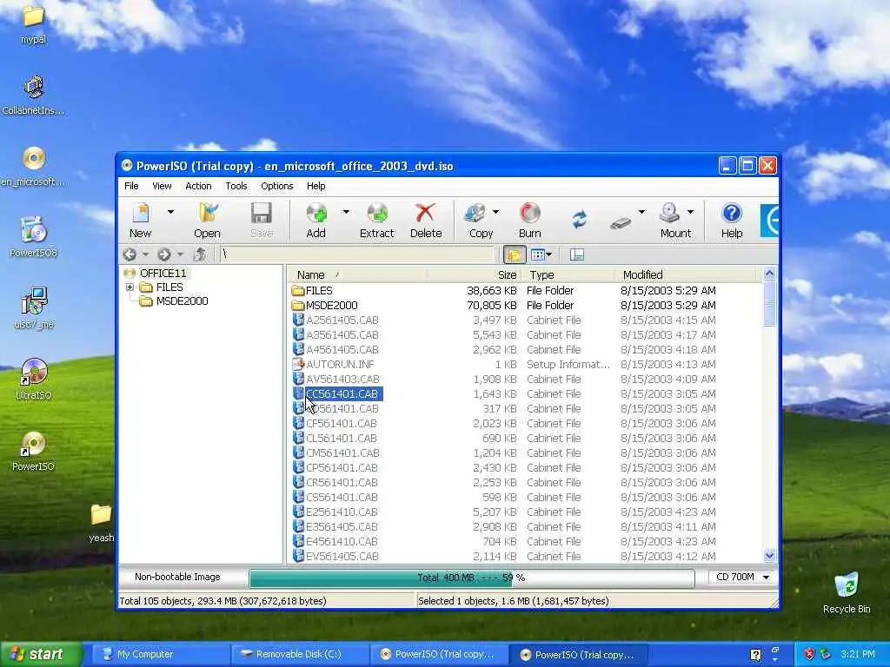Open the Action menu
This screenshot has height=667, width=890.
tap(198, 186)
